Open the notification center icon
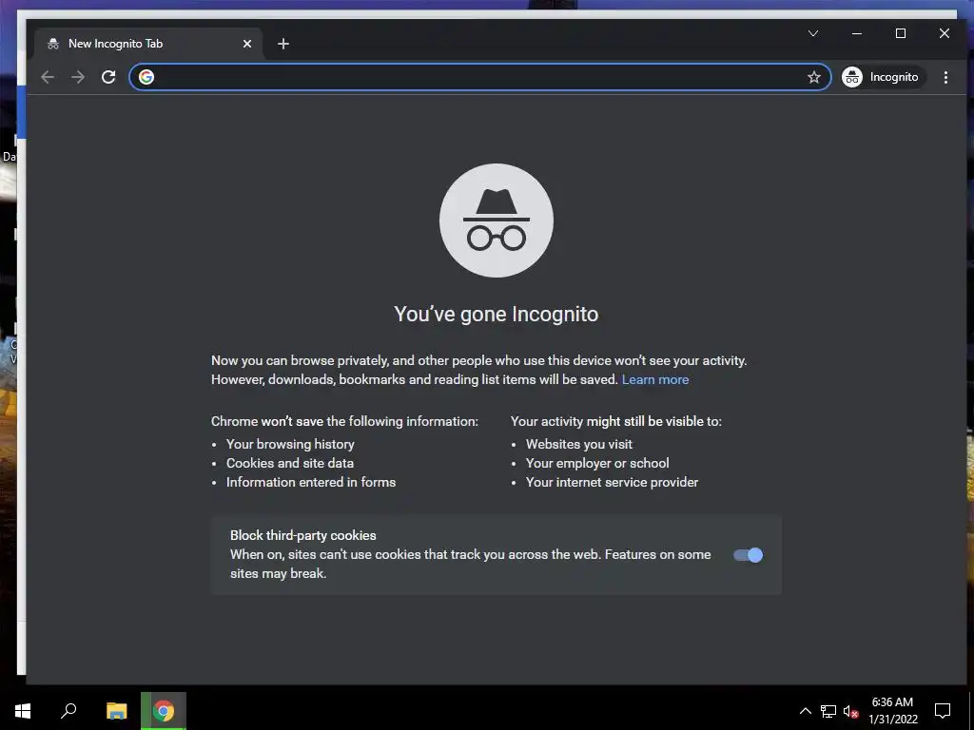The image size is (974, 730). (943, 711)
